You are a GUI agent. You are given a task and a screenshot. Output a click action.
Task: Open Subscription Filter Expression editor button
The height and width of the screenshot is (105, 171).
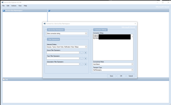pyautogui.click(x=82, y=64)
